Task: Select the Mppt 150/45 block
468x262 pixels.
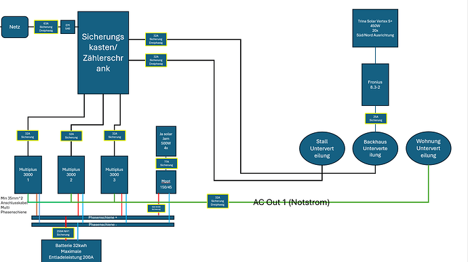Action: pos(166,182)
